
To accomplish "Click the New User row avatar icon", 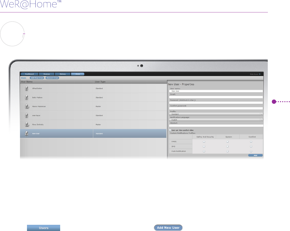I will (27, 133).
